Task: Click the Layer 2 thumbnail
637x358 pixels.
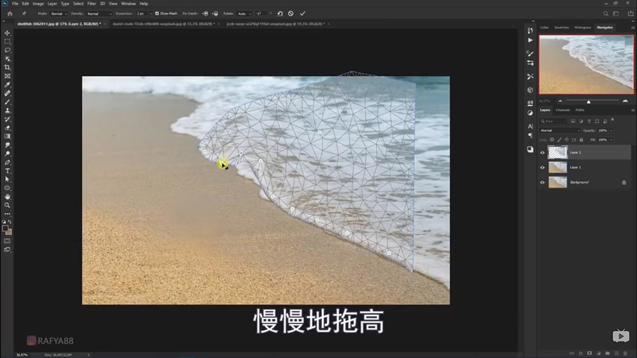Action: (x=557, y=152)
